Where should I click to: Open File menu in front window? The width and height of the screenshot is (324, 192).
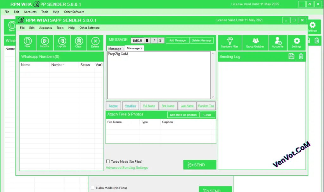coord(22,28)
